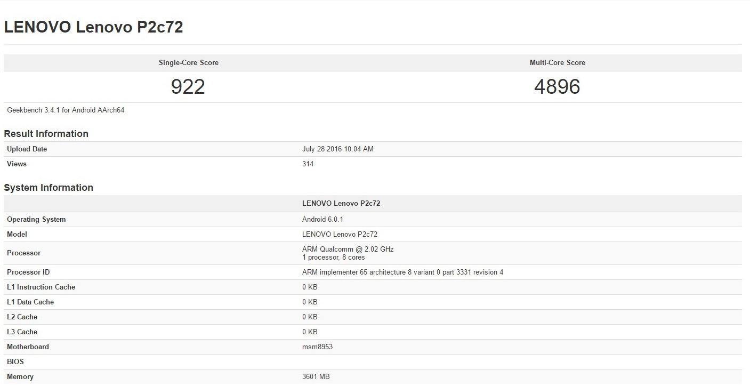Click 'Geekbench 3.4.1 for Android AArch64' text
The width and height of the screenshot is (750, 386).
[x=66, y=110]
